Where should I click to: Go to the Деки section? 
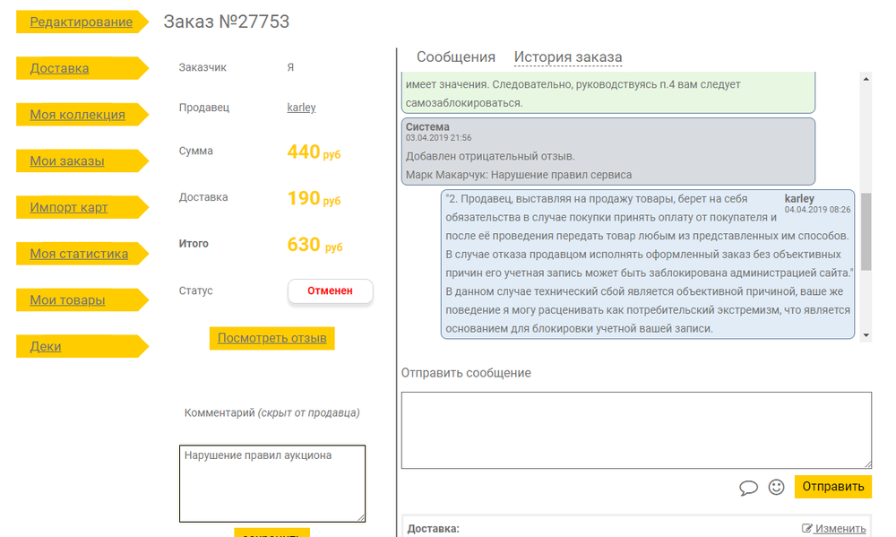pyautogui.click(x=46, y=346)
